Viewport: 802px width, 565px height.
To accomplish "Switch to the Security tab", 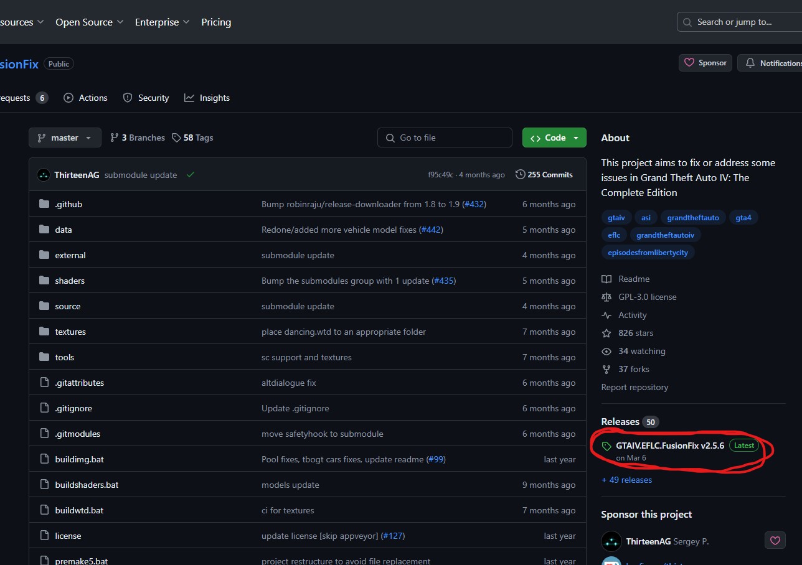I will tap(146, 98).
